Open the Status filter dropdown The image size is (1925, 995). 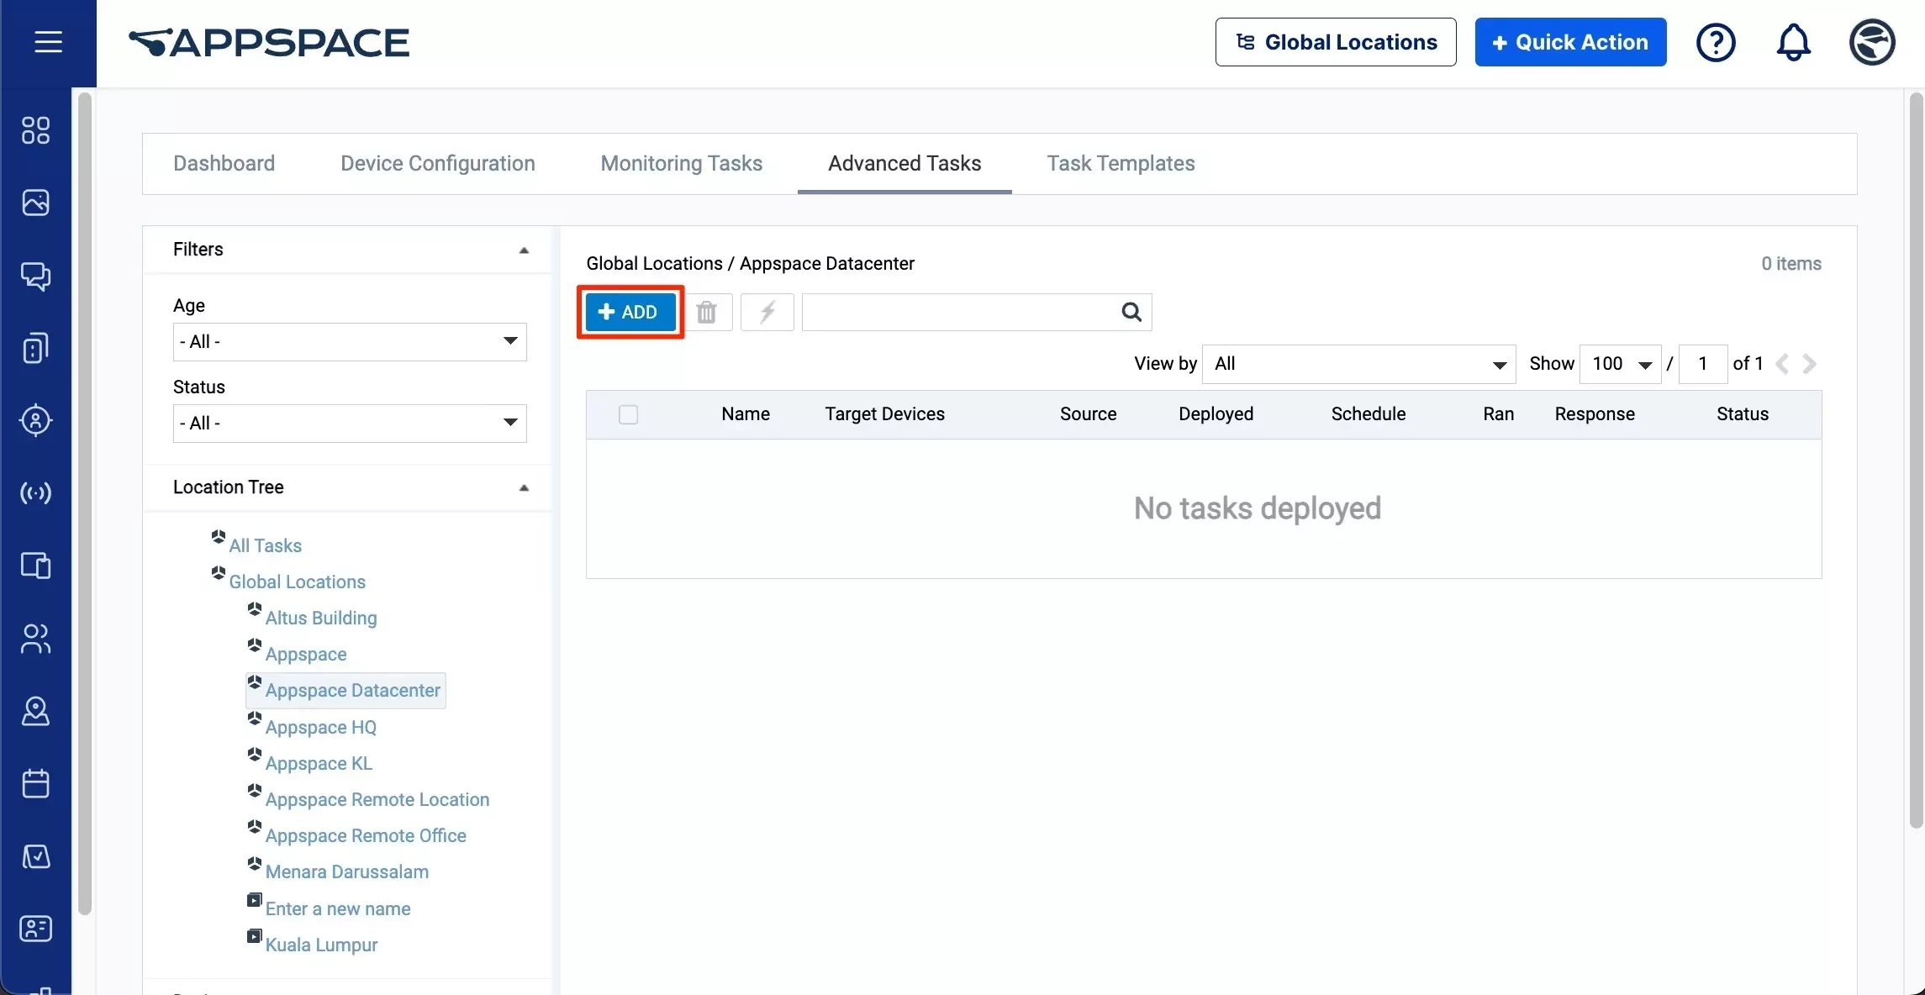pos(350,424)
